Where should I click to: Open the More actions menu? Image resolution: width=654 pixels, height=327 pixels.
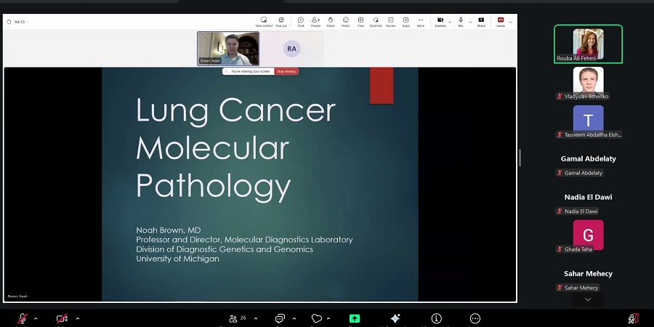(421, 22)
